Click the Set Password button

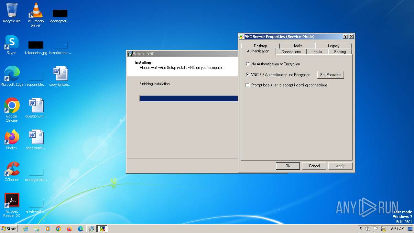pos(331,75)
